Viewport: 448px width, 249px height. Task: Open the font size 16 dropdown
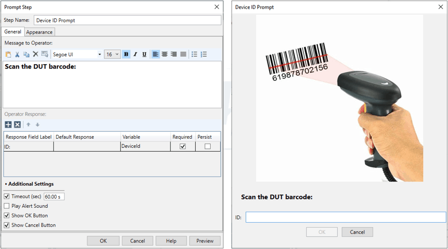tap(113, 55)
